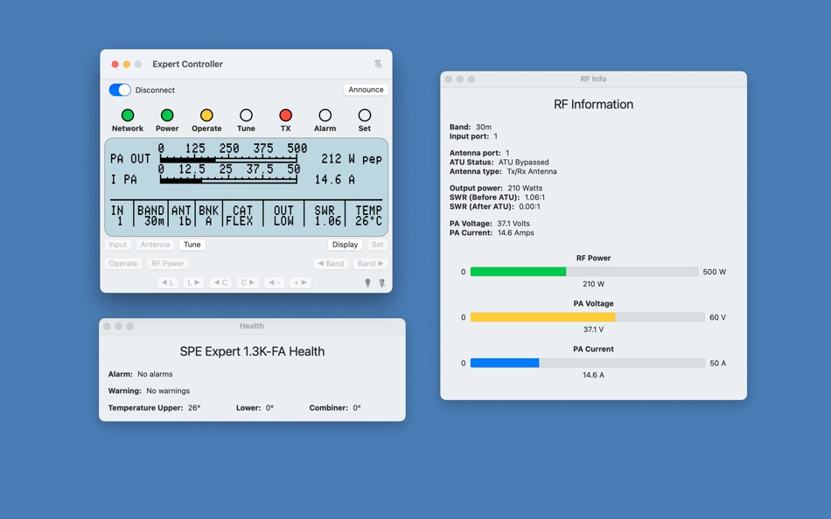
Task: Click the ◄ Band selector
Action: pos(331,263)
